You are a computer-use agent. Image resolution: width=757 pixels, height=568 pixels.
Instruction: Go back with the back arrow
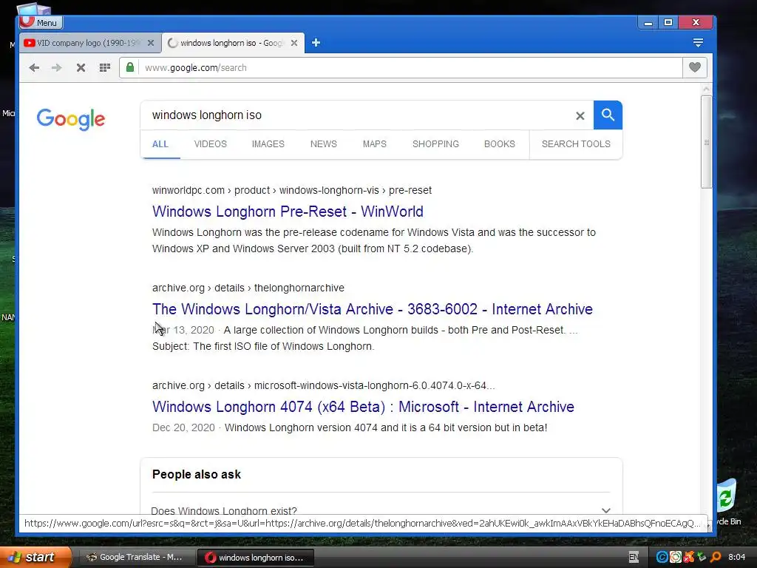[34, 67]
